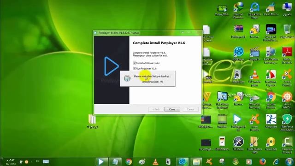Open Jumpstart desktop shortcut
Screen dimensions: 295x166
click(x=271, y=121)
